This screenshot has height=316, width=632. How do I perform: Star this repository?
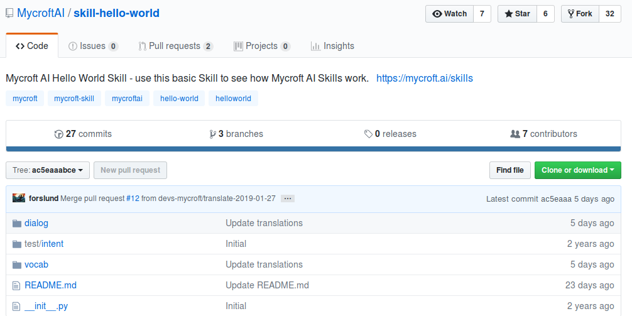[x=517, y=14]
